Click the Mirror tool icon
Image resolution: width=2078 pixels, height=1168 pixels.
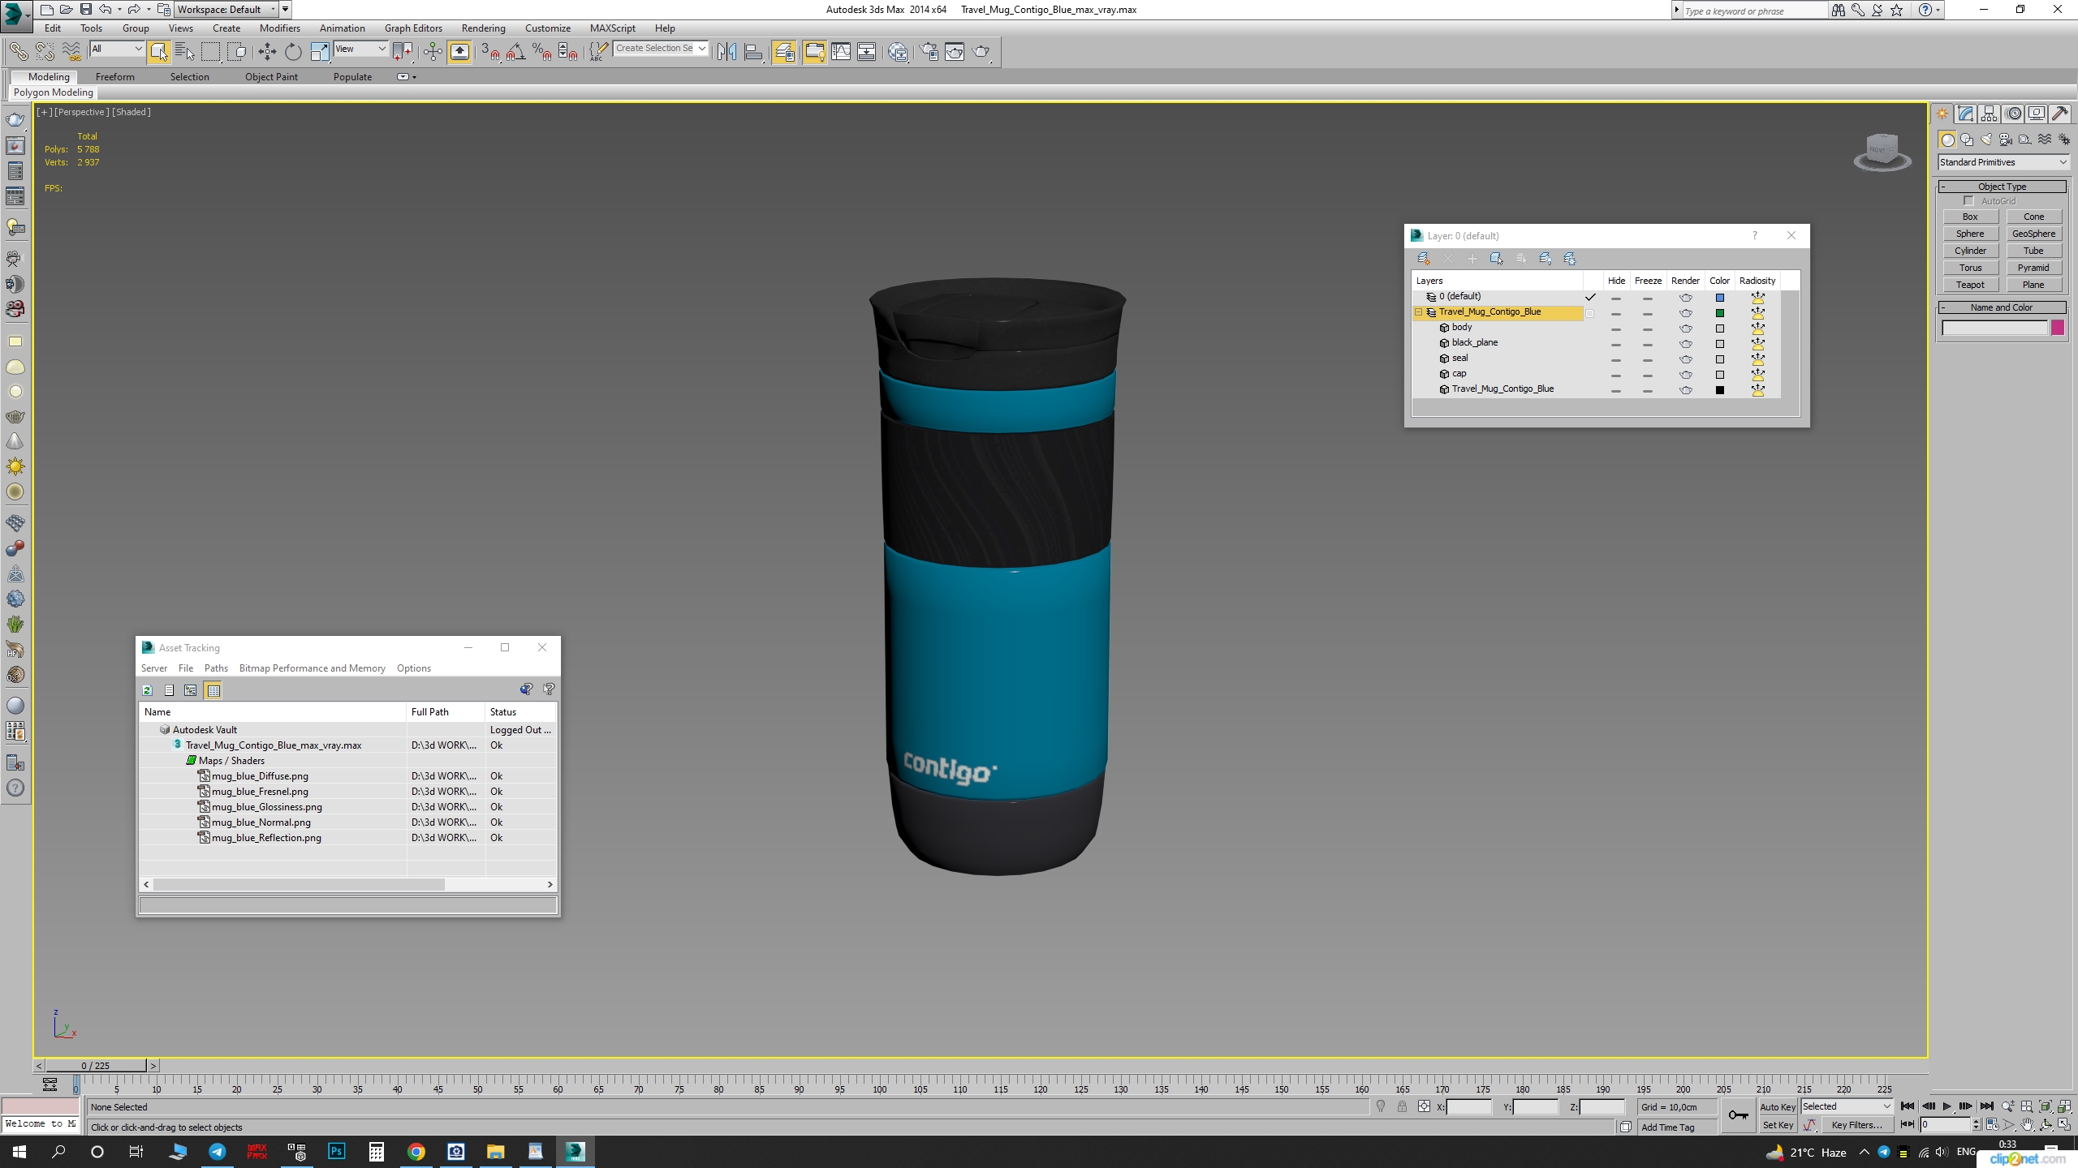pos(726,52)
